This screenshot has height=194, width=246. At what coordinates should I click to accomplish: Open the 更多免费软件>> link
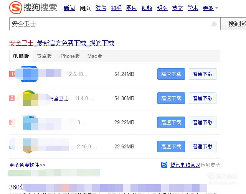tap(27, 165)
